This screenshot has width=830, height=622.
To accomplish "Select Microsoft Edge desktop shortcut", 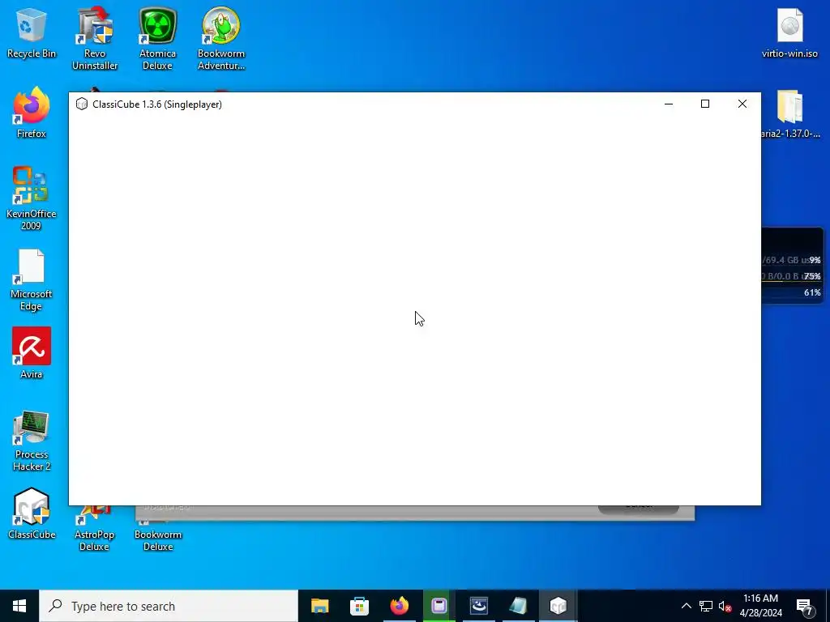I will [32, 280].
